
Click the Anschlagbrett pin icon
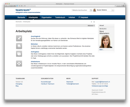pos(19,38)
